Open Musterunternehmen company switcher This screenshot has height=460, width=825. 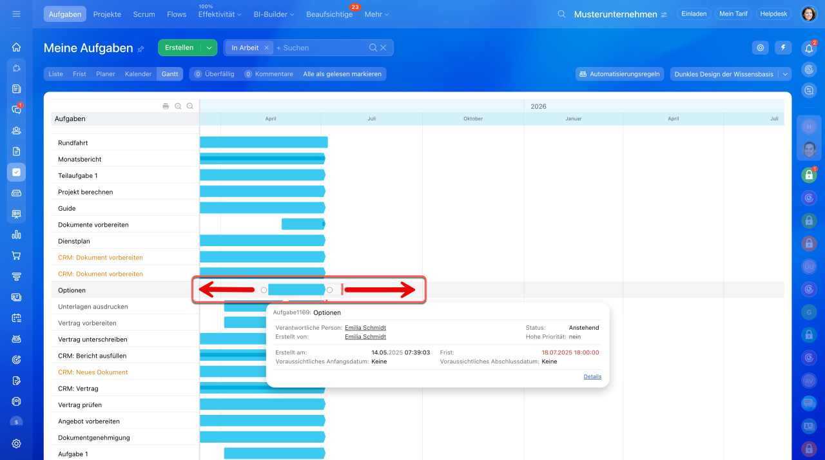[620, 14]
